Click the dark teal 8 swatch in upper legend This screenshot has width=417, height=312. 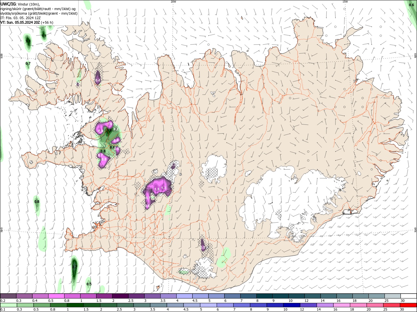point(264,296)
